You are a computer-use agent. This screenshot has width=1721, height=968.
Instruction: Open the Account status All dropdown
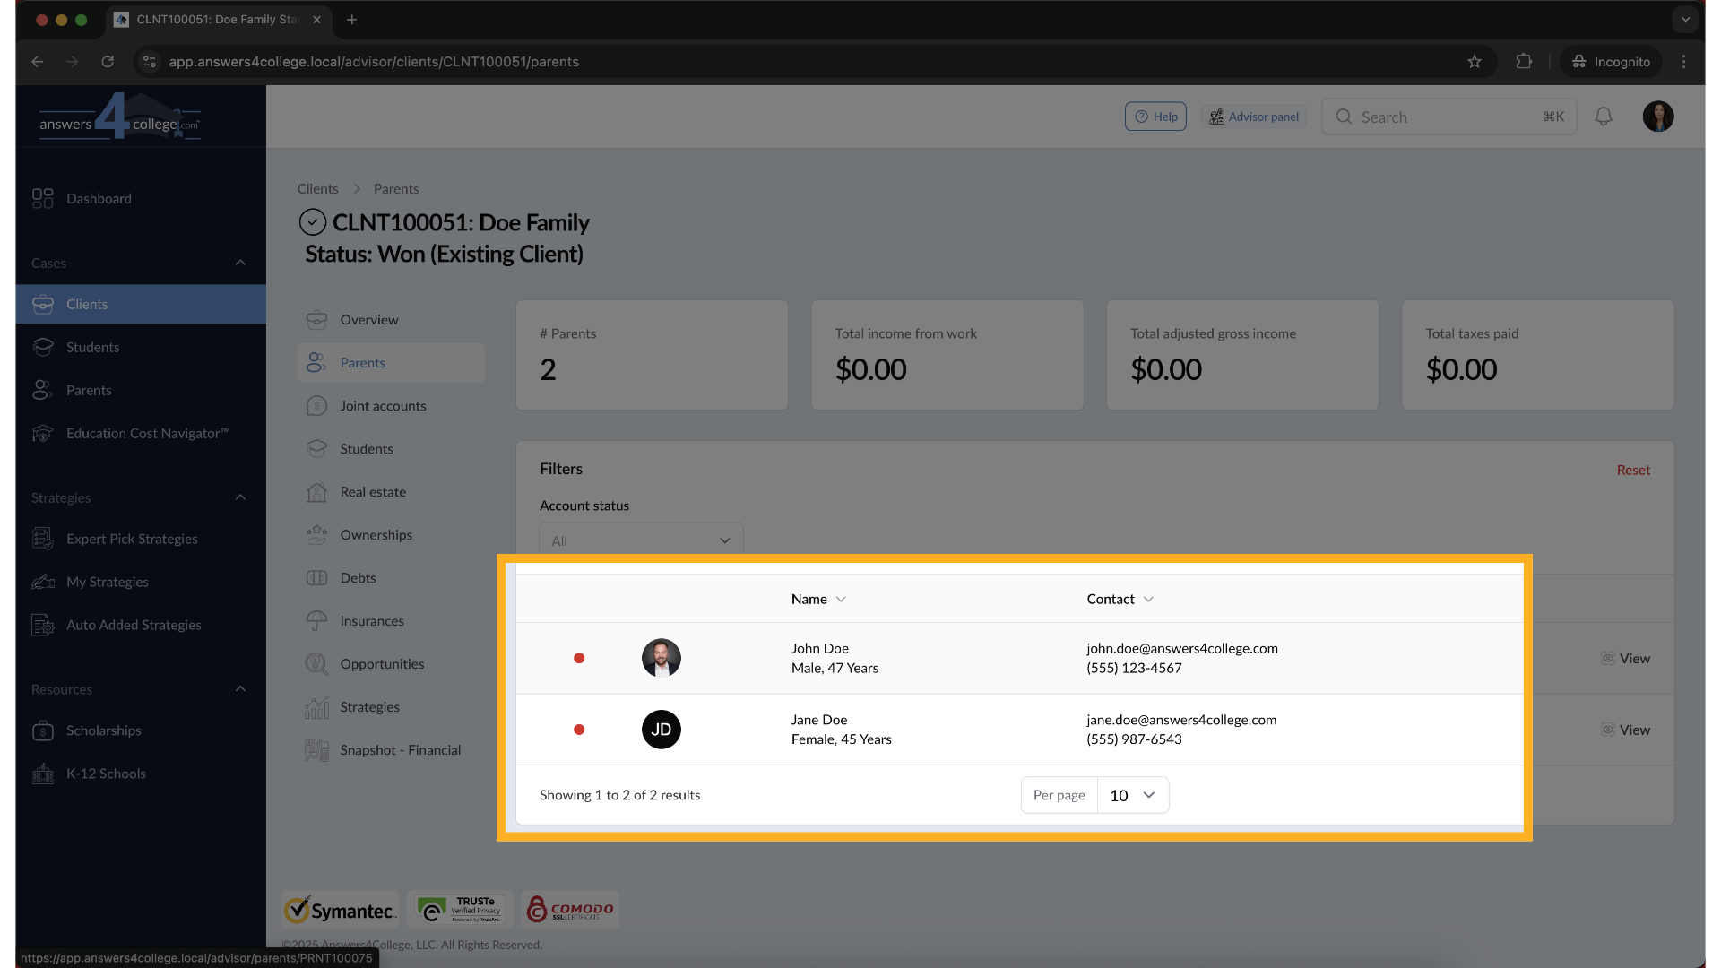coord(641,540)
